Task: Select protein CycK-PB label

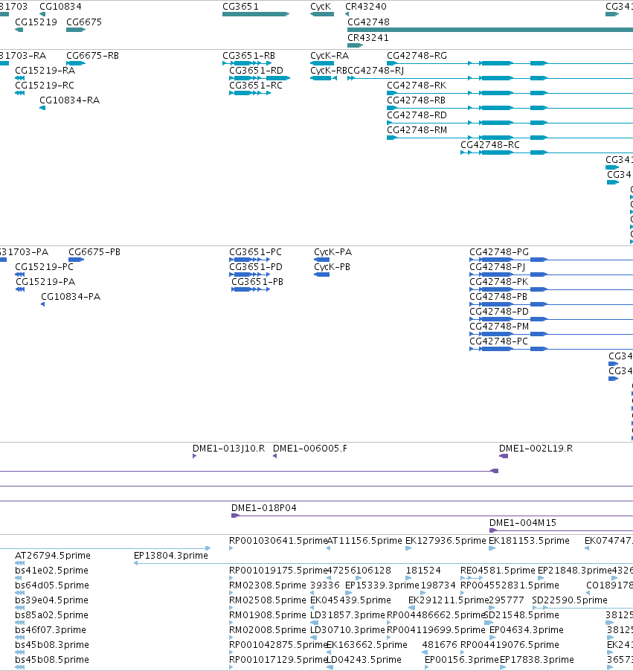Action: coord(332,266)
